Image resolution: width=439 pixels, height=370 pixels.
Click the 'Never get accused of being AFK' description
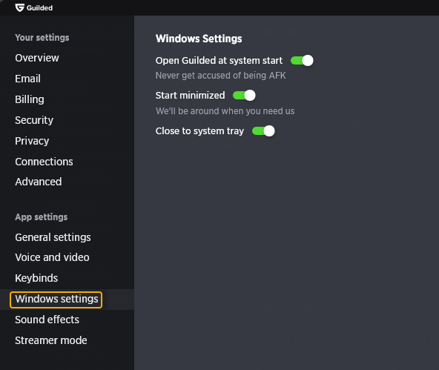(x=221, y=76)
